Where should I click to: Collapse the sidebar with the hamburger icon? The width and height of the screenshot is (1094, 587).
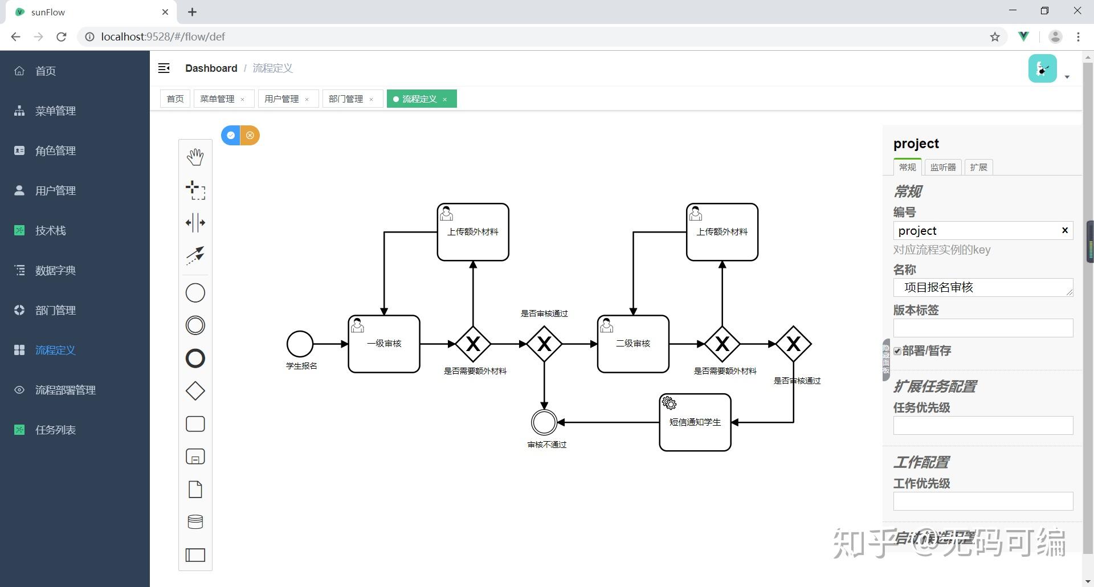pyautogui.click(x=164, y=68)
